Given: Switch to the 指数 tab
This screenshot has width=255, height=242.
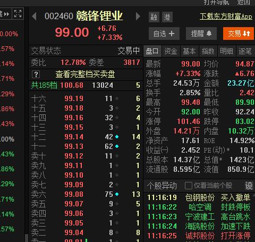Looking at the screenshot, I should tap(208, 52).
